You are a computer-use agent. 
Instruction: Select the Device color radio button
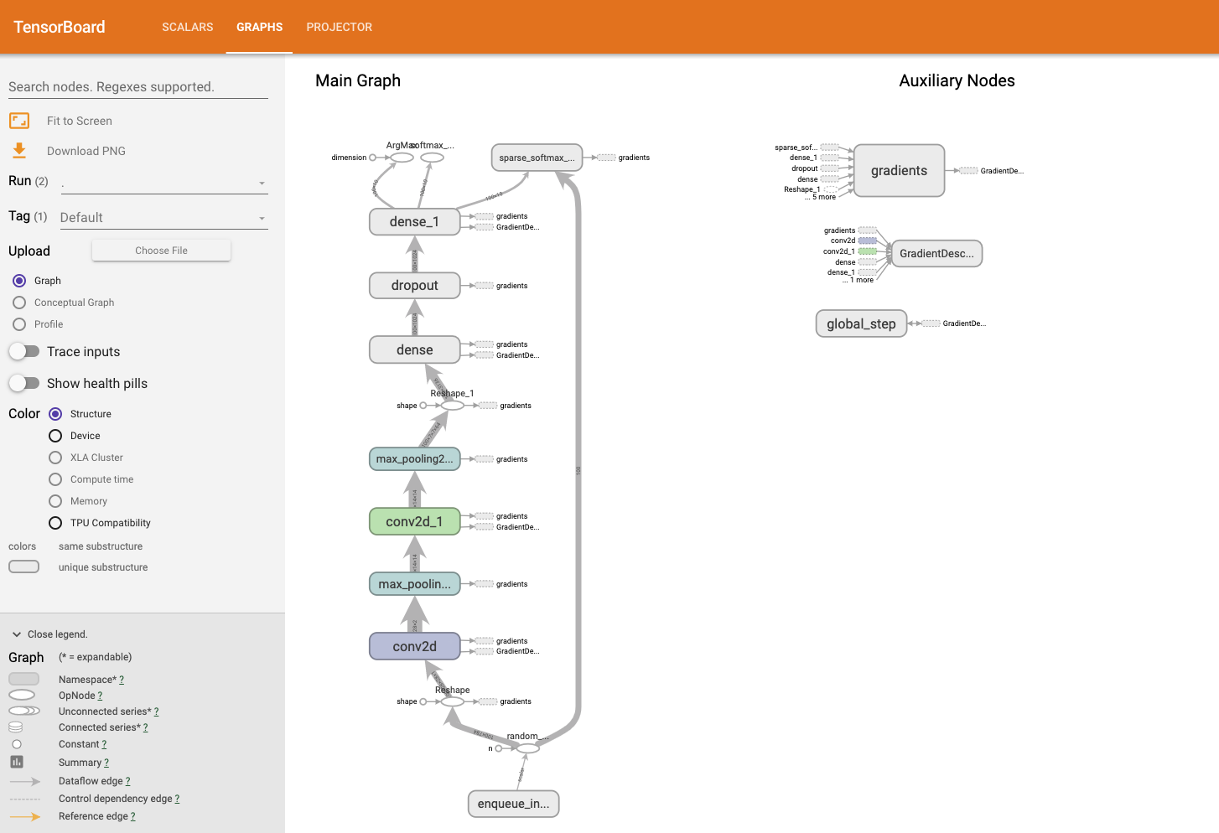[54, 435]
